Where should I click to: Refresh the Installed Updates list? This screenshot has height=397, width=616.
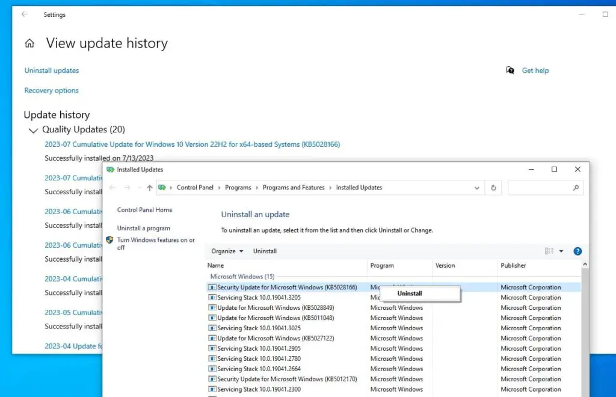493,188
